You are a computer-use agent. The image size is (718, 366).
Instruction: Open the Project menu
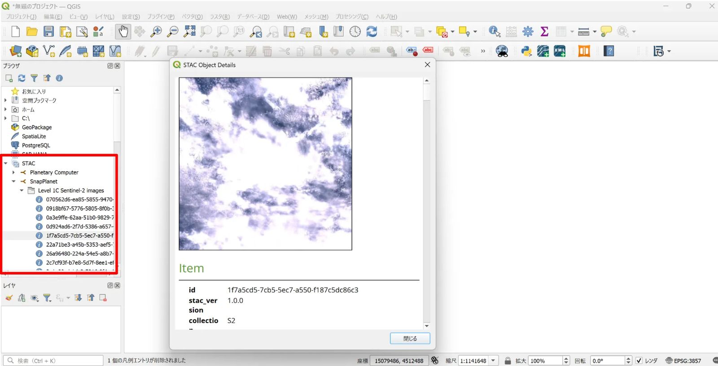click(x=21, y=17)
